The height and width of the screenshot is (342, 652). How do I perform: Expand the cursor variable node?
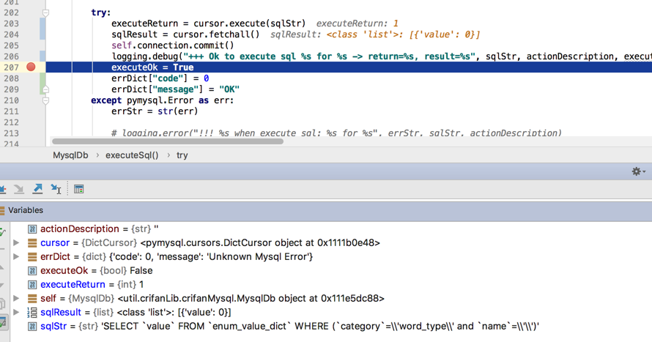click(16, 243)
